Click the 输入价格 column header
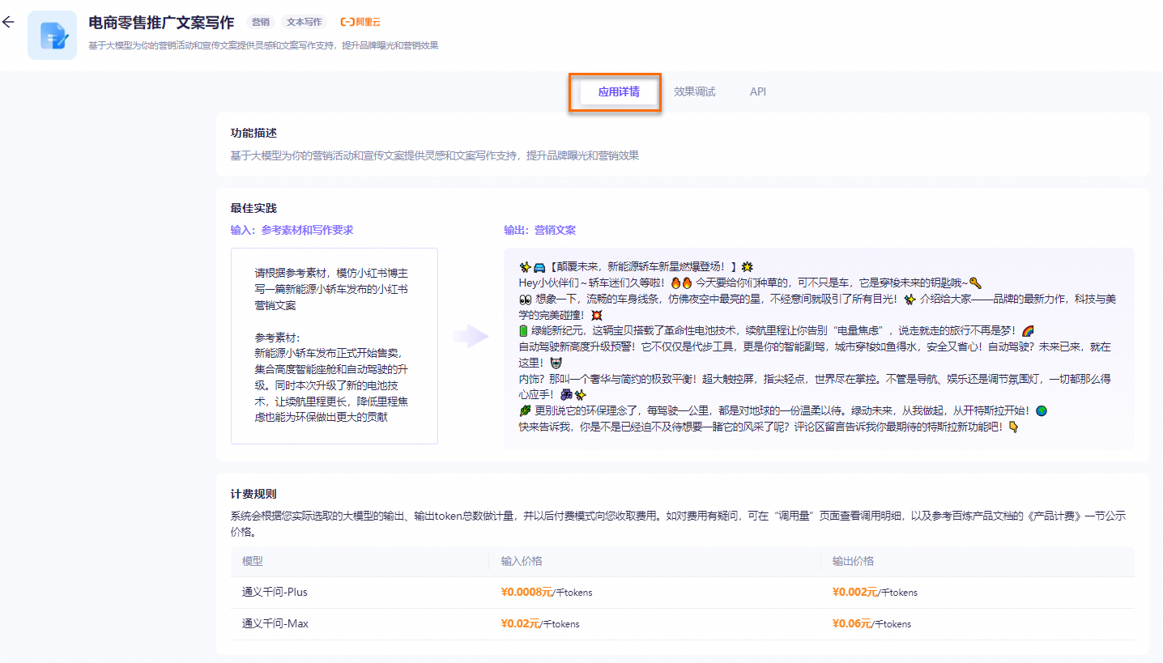Viewport: 1163px width, 663px height. (522, 561)
